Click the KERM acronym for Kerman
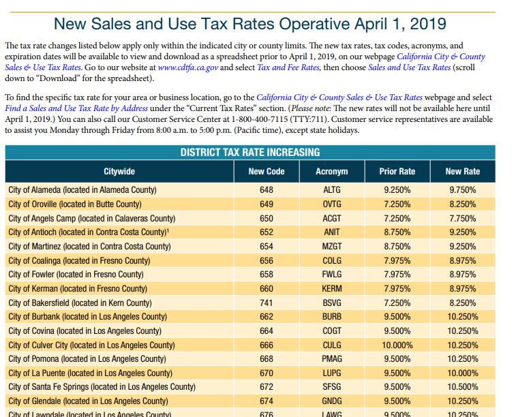 [x=332, y=288]
